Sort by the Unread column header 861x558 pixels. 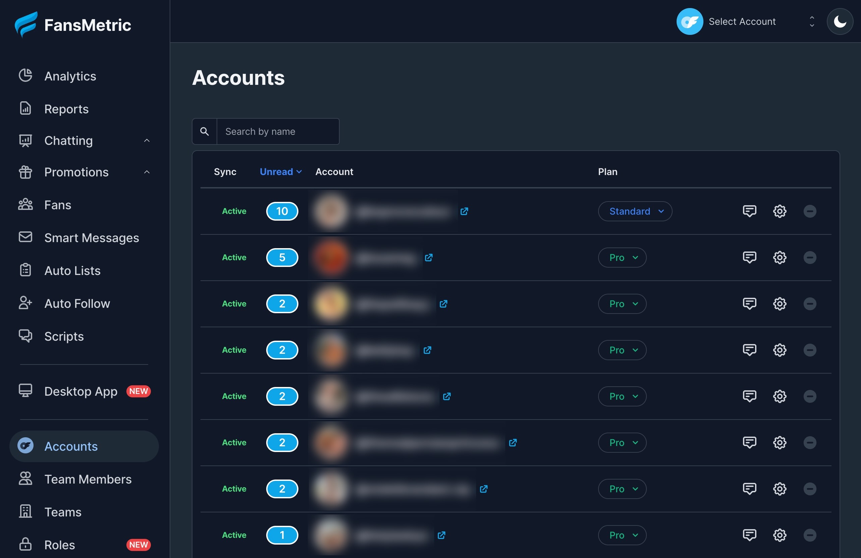[x=280, y=172]
